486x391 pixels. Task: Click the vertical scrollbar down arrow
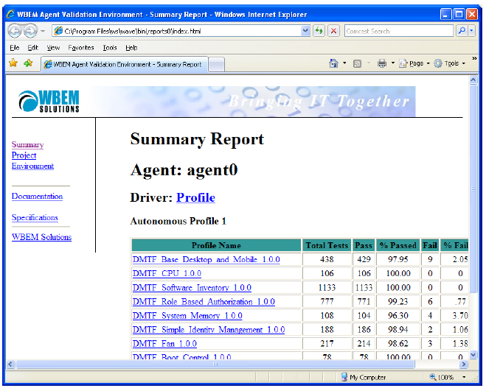click(473, 355)
